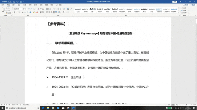Image resolution: width=197 pixels, height=110 pixels.
Task: Click the vertical scrollbar of the document
Action: point(196,61)
